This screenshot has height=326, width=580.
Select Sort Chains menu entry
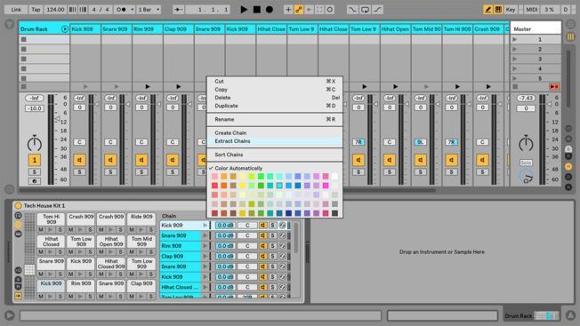[x=275, y=155]
